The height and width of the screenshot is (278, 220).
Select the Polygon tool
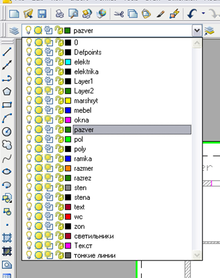click(x=7, y=91)
